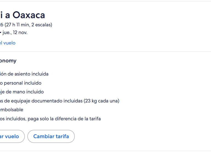This screenshot has width=211, height=153.
Task: Click the reembolsable fare line
Action: coord(12,110)
